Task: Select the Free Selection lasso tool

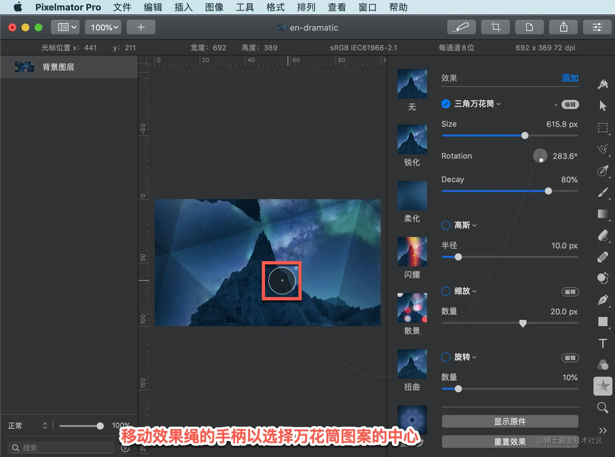Action: (x=603, y=149)
